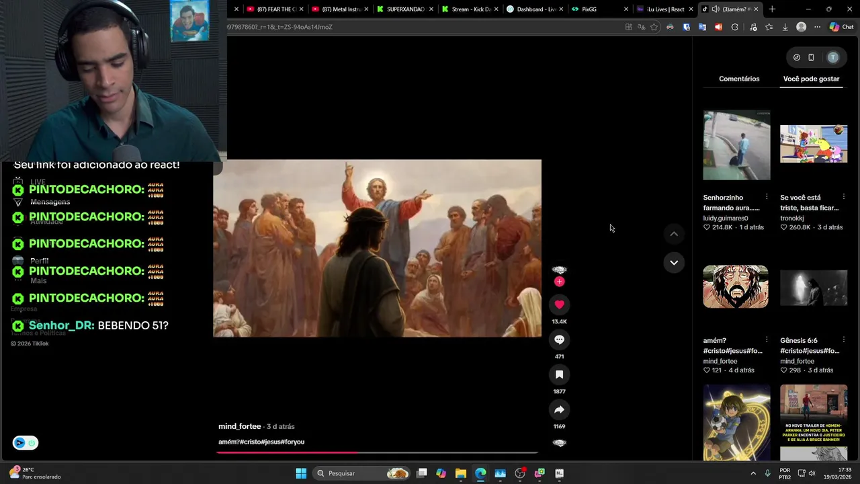Open luidy.guimares0 author link
This screenshot has width=860, height=484.
tap(726, 218)
